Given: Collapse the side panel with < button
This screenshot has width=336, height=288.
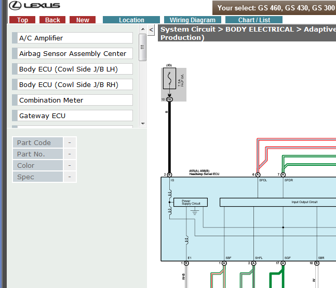Looking at the screenshot, I should point(151,30).
